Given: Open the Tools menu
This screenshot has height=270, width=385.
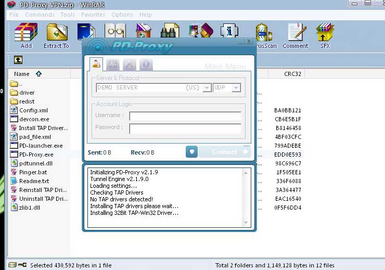Looking at the screenshot, I should pos(68,15).
